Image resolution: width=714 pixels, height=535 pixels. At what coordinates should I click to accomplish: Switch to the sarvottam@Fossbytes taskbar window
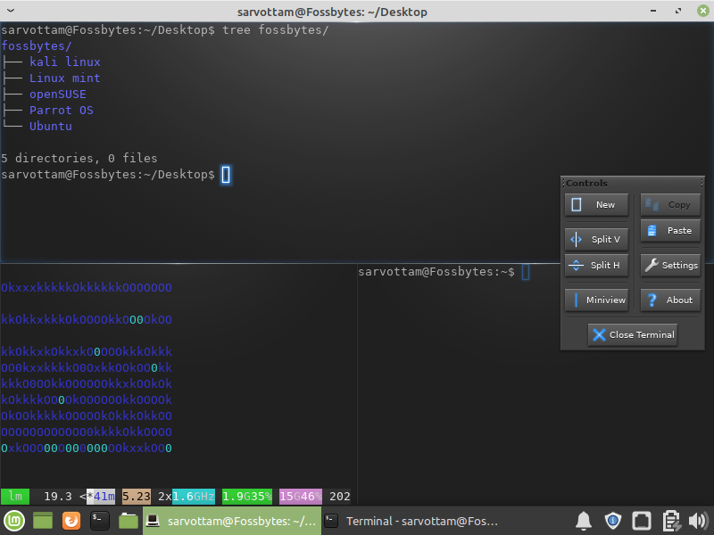tap(232, 521)
